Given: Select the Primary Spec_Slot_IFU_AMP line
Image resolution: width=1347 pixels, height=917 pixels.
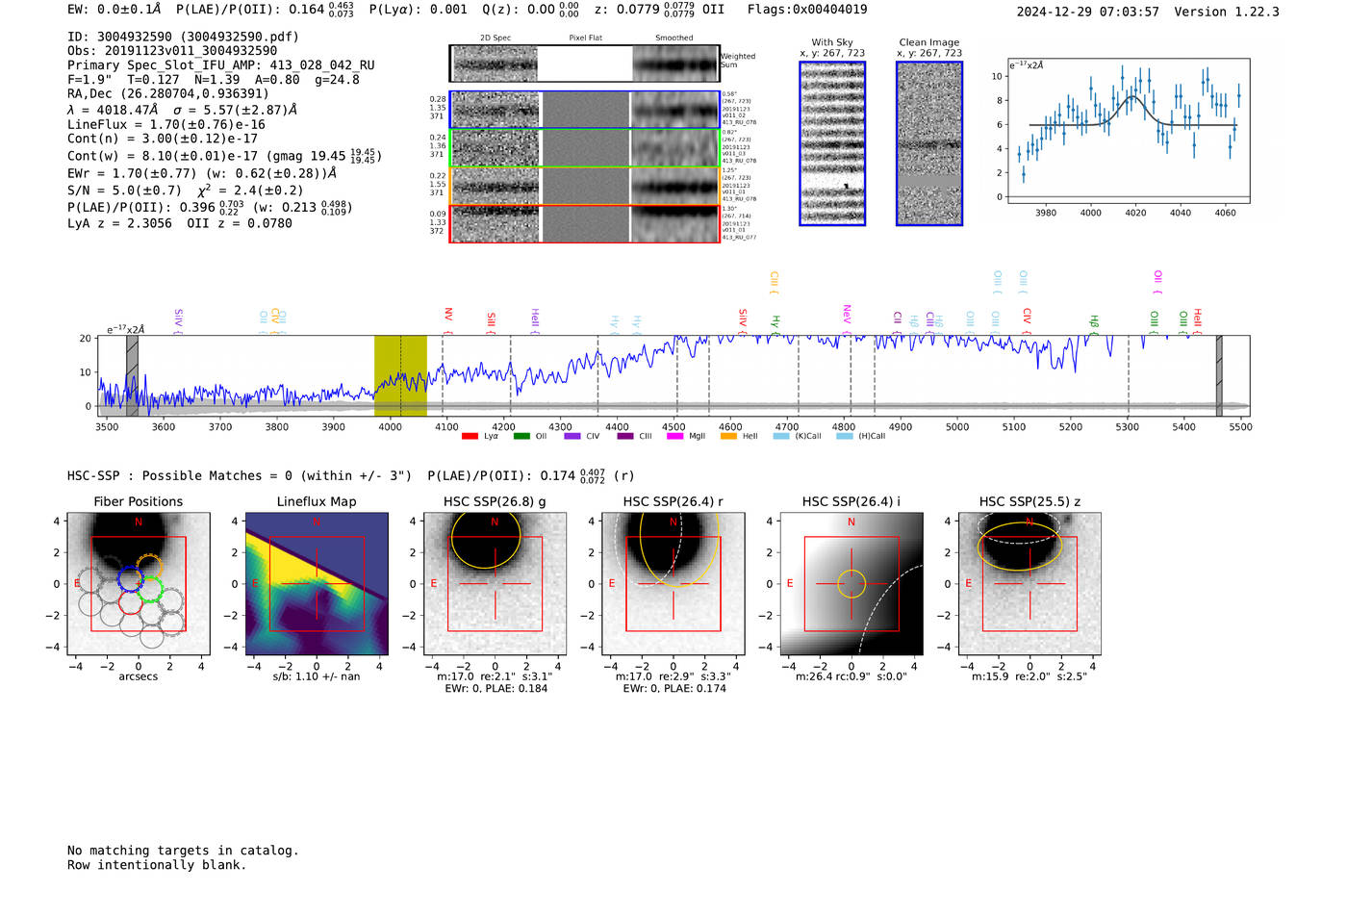Looking at the screenshot, I should 221,65.
